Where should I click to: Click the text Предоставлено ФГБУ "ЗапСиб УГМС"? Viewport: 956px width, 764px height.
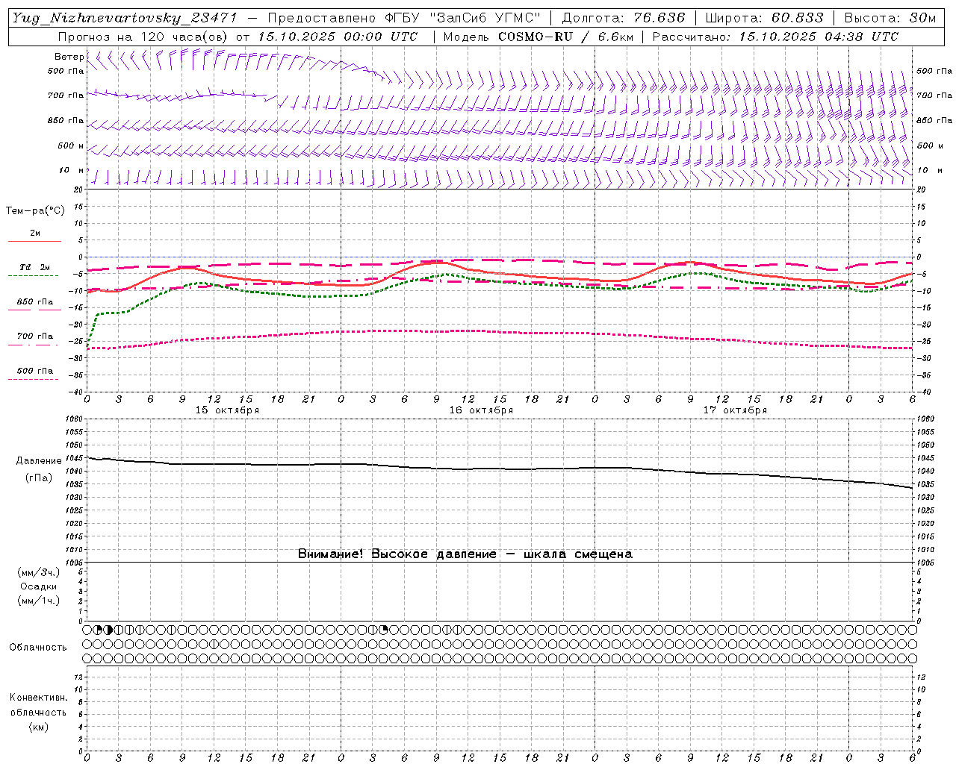[403, 18]
